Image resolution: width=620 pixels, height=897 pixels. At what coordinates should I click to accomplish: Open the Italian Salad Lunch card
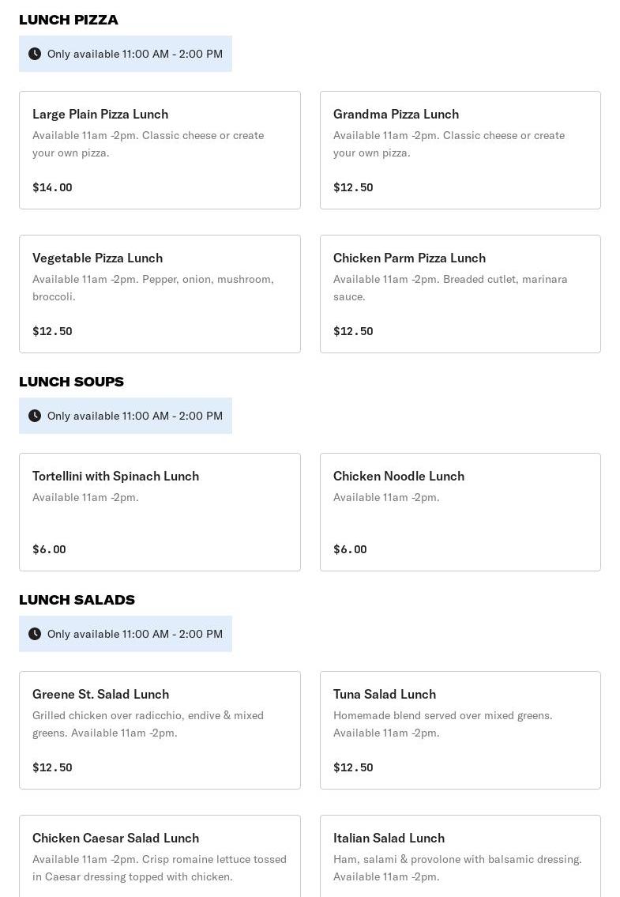(460, 856)
